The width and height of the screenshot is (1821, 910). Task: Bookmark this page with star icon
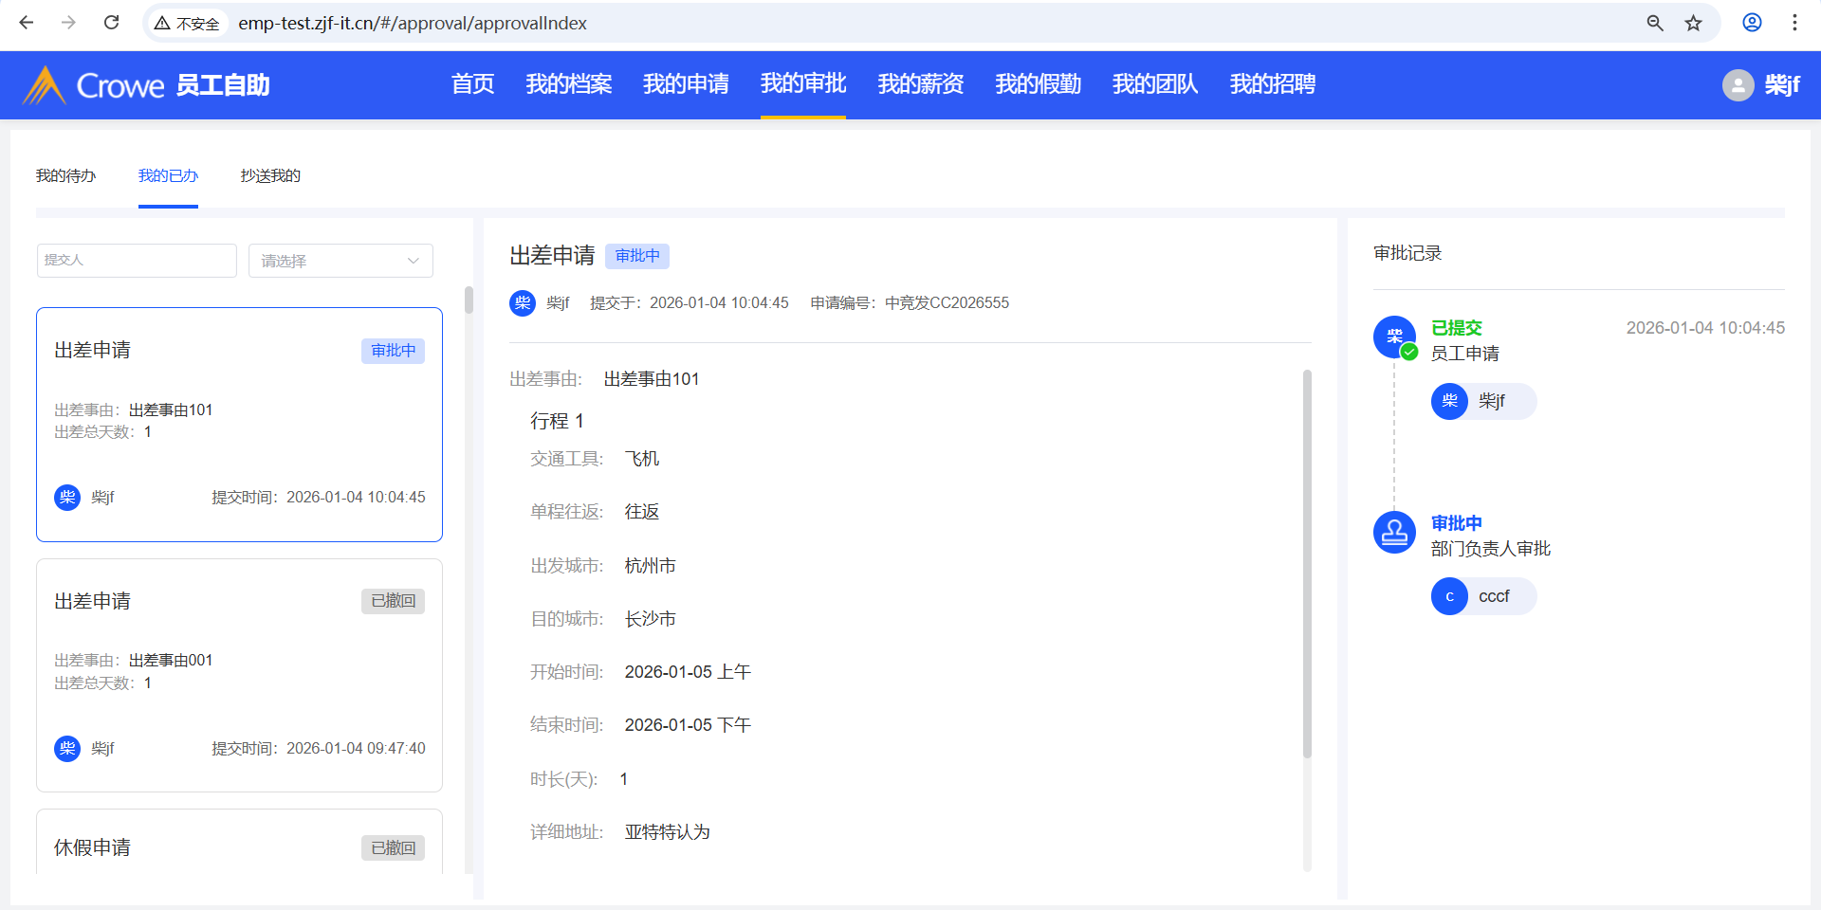[1693, 23]
